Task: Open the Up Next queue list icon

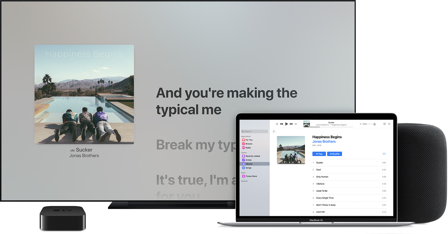Action: tap(389, 124)
